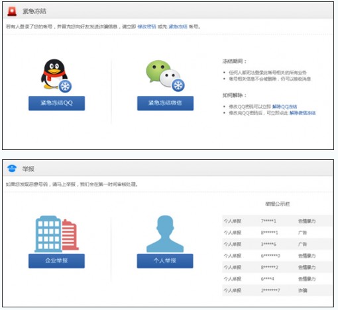The image size is (338, 310).
Task: Click the 企业举报 button
Action: (x=56, y=261)
